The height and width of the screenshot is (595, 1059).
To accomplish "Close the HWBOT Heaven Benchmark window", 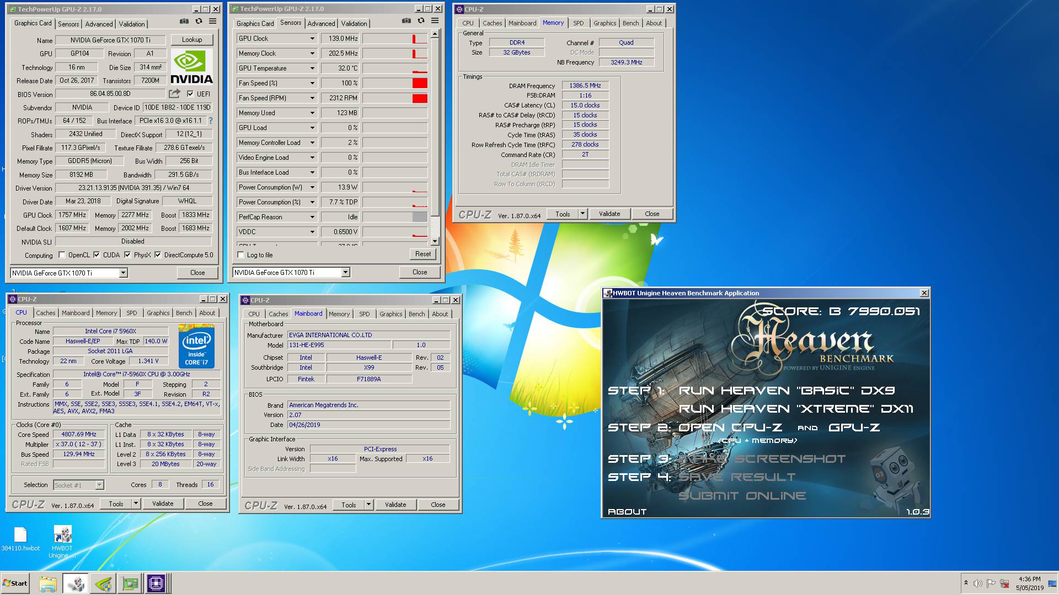I will 924,293.
